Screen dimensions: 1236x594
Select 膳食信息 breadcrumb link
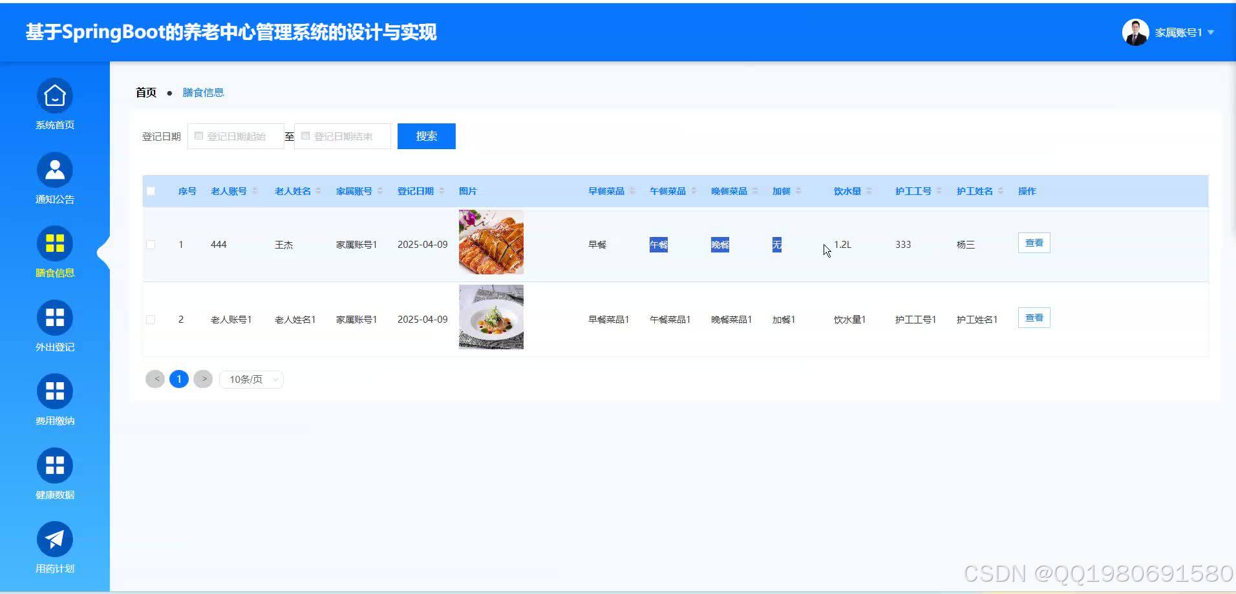tap(204, 92)
